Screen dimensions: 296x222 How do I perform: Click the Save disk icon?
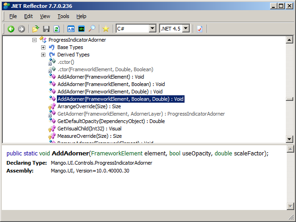46,29
